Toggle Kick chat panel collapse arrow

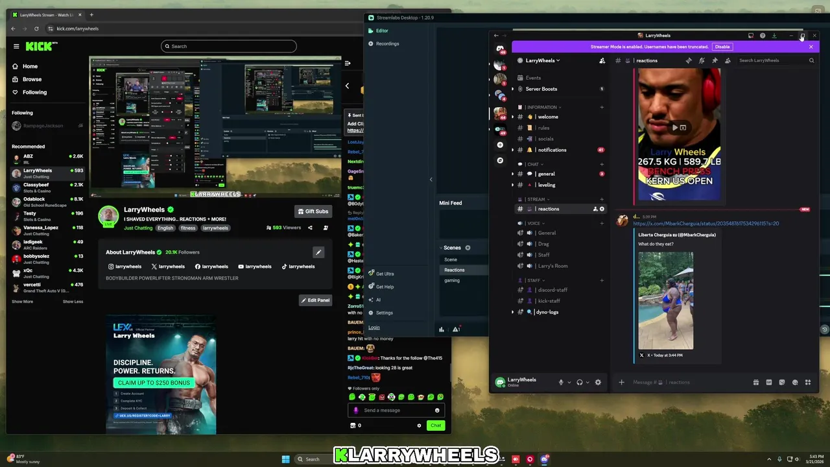(x=348, y=63)
